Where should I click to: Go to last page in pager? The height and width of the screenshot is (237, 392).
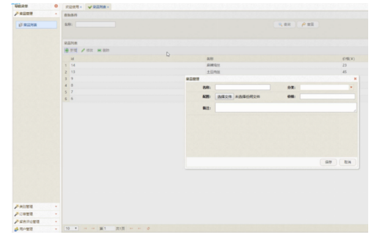[139, 228]
